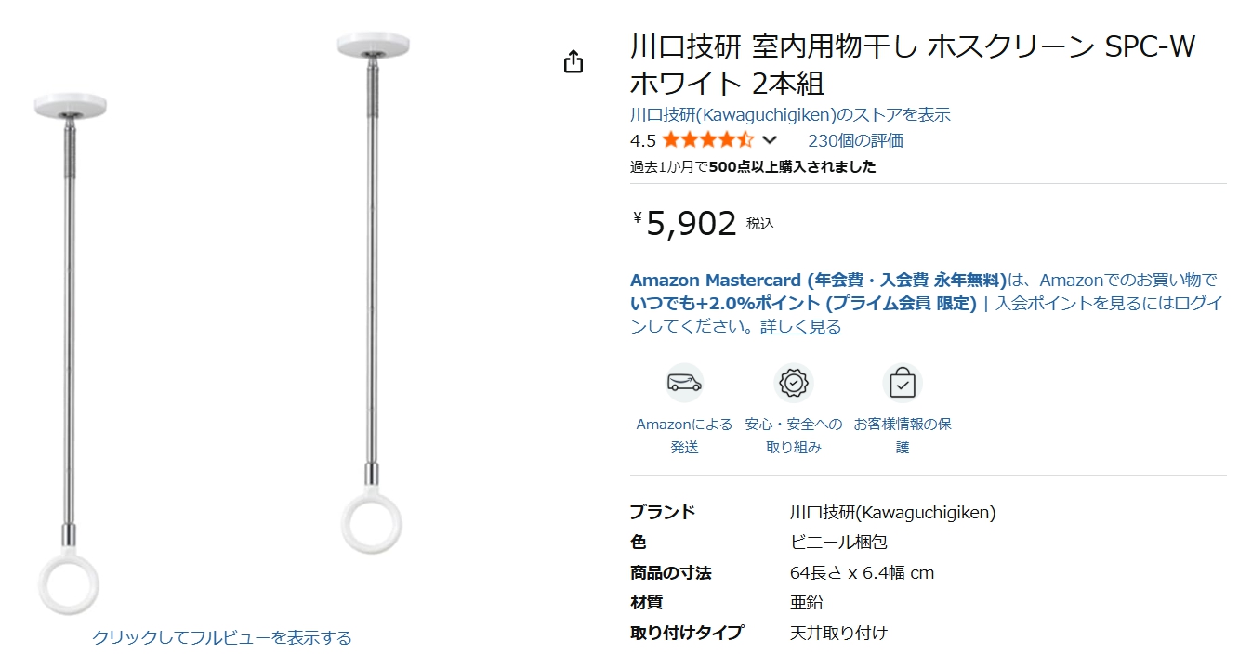Image resolution: width=1239 pixels, height=654 pixels.
Task: Open the Amazon Mastercard offer link
Action: coord(818,281)
